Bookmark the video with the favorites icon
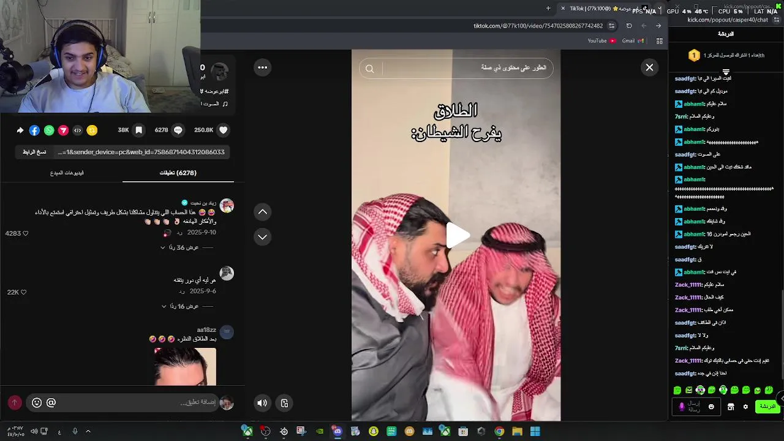The image size is (784, 441). 139,130
